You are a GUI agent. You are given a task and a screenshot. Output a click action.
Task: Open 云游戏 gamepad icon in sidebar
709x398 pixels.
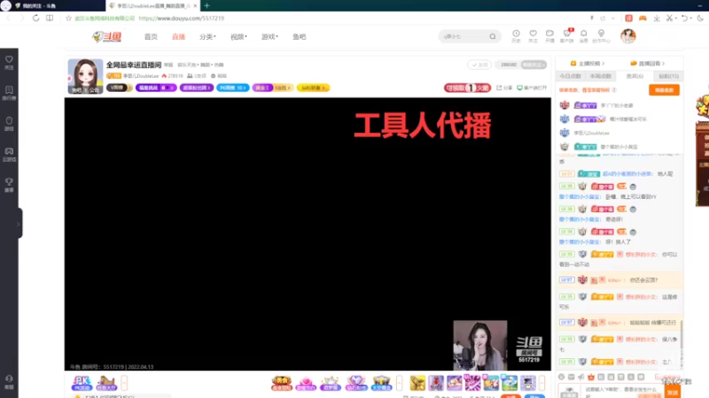pyautogui.click(x=9, y=155)
